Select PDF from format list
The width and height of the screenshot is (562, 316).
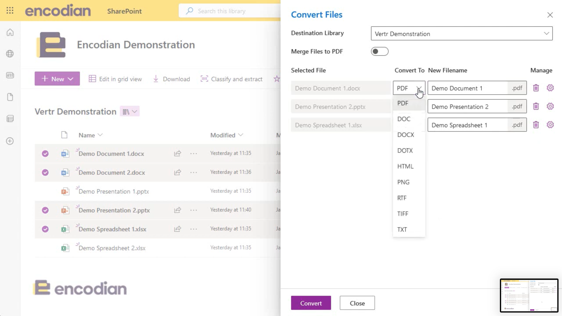(x=409, y=103)
